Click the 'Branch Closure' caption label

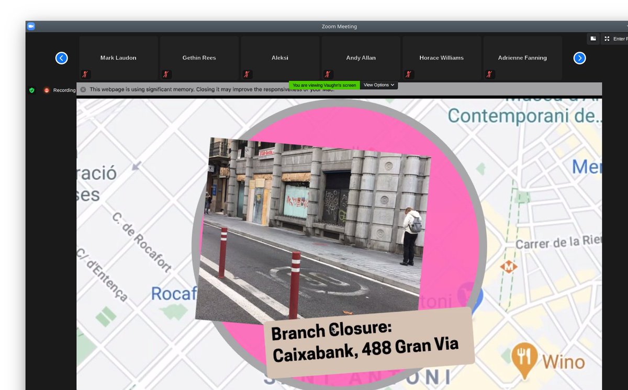368,342
